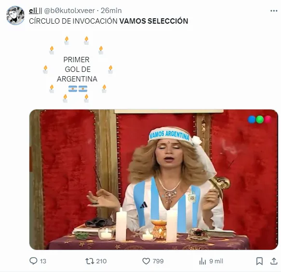Open the three-dot more options menu
Image resolution: width=281 pixels, height=272 pixels.
click(274, 11)
